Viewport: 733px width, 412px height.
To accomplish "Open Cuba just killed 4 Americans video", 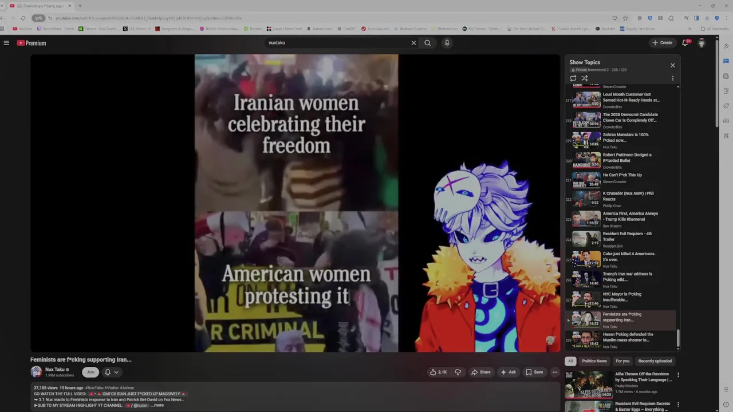I will (x=621, y=259).
